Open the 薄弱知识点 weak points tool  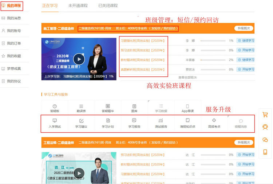(x=187, y=123)
